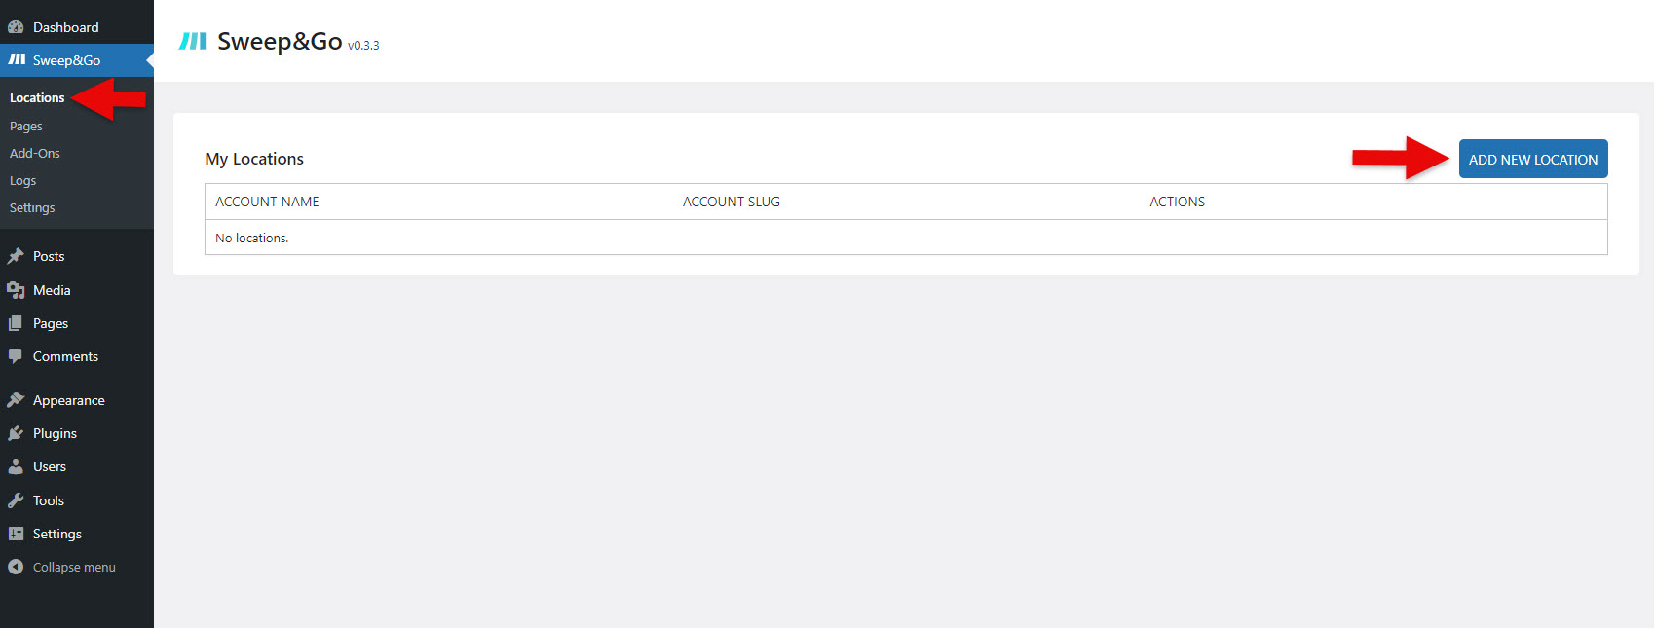1655x628 pixels.
Task: View the Logs submenu page
Action: coord(23,181)
